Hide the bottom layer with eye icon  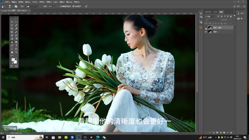point(206,32)
